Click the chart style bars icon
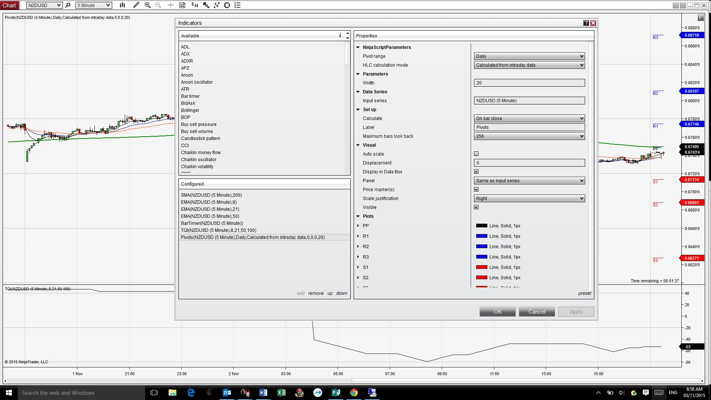Viewport: 711px width, 400px height. [x=122, y=5]
